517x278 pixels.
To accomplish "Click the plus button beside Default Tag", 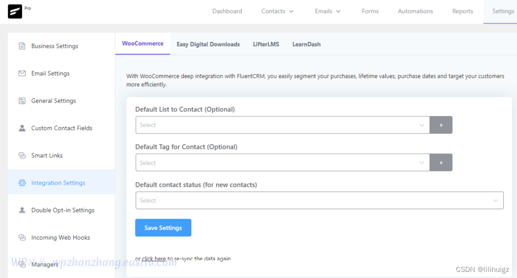I will tap(441, 163).
